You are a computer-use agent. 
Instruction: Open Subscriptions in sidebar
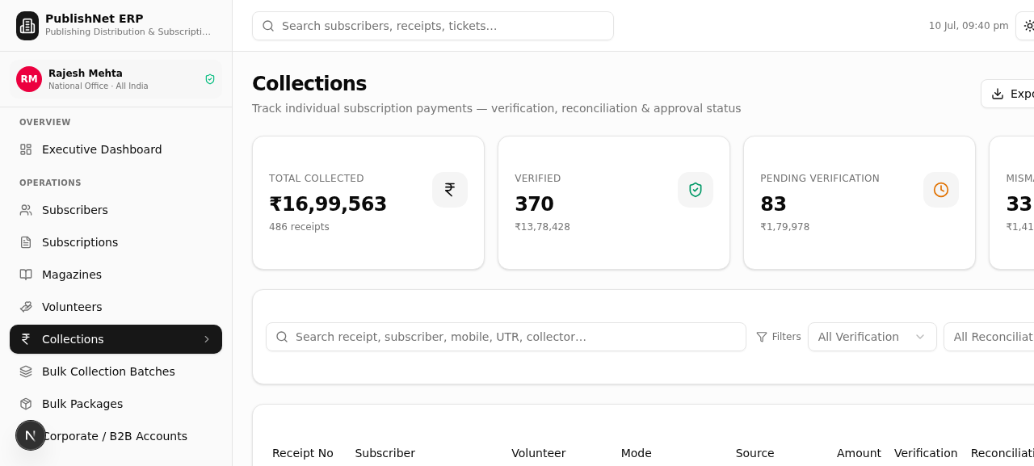click(x=116, y=242)
